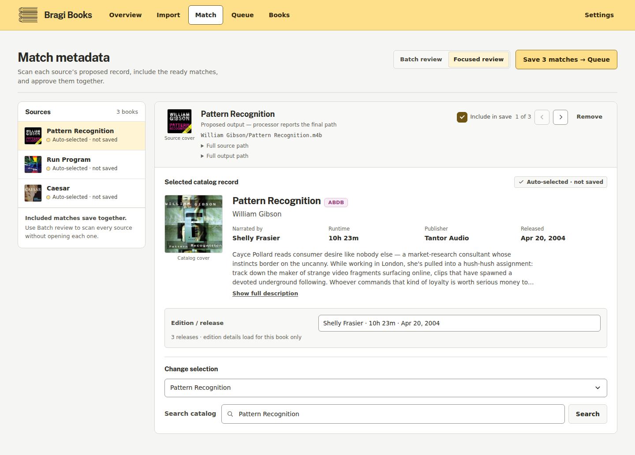Viewport: 635px width, 455px height.
Task: Open Settings
Action: point(599,15)
